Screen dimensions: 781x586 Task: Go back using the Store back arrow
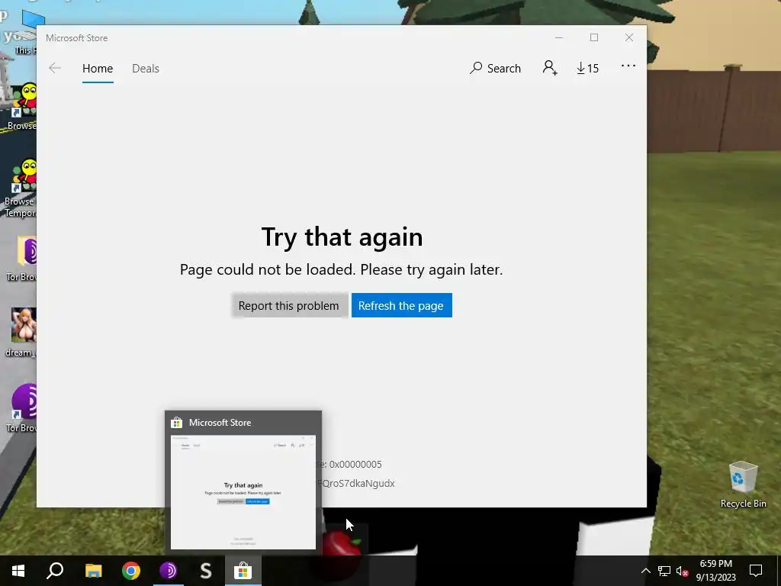pos(55,68)
